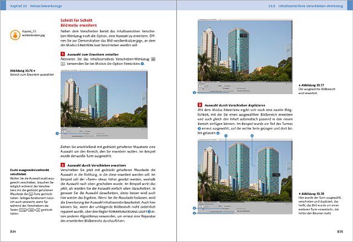Open the Abbildung 33.78 screenshot with duplicated tower
This screenshot has height=242, width=353.
click(x=245, y=177)
